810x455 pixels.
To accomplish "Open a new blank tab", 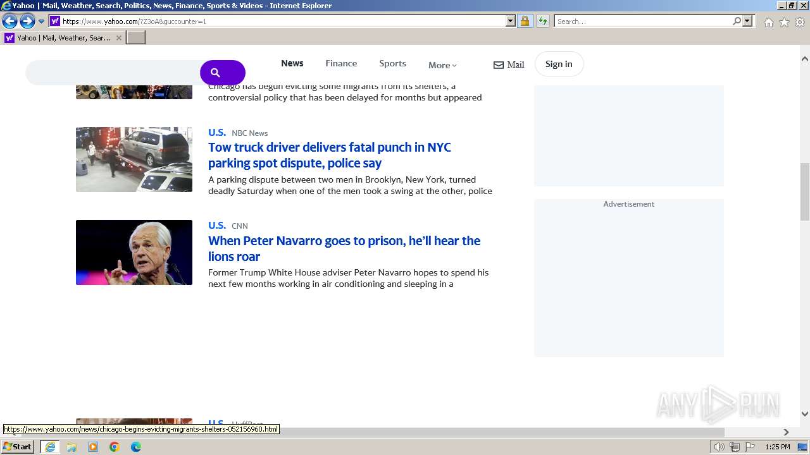I will [x=136, y=38].
